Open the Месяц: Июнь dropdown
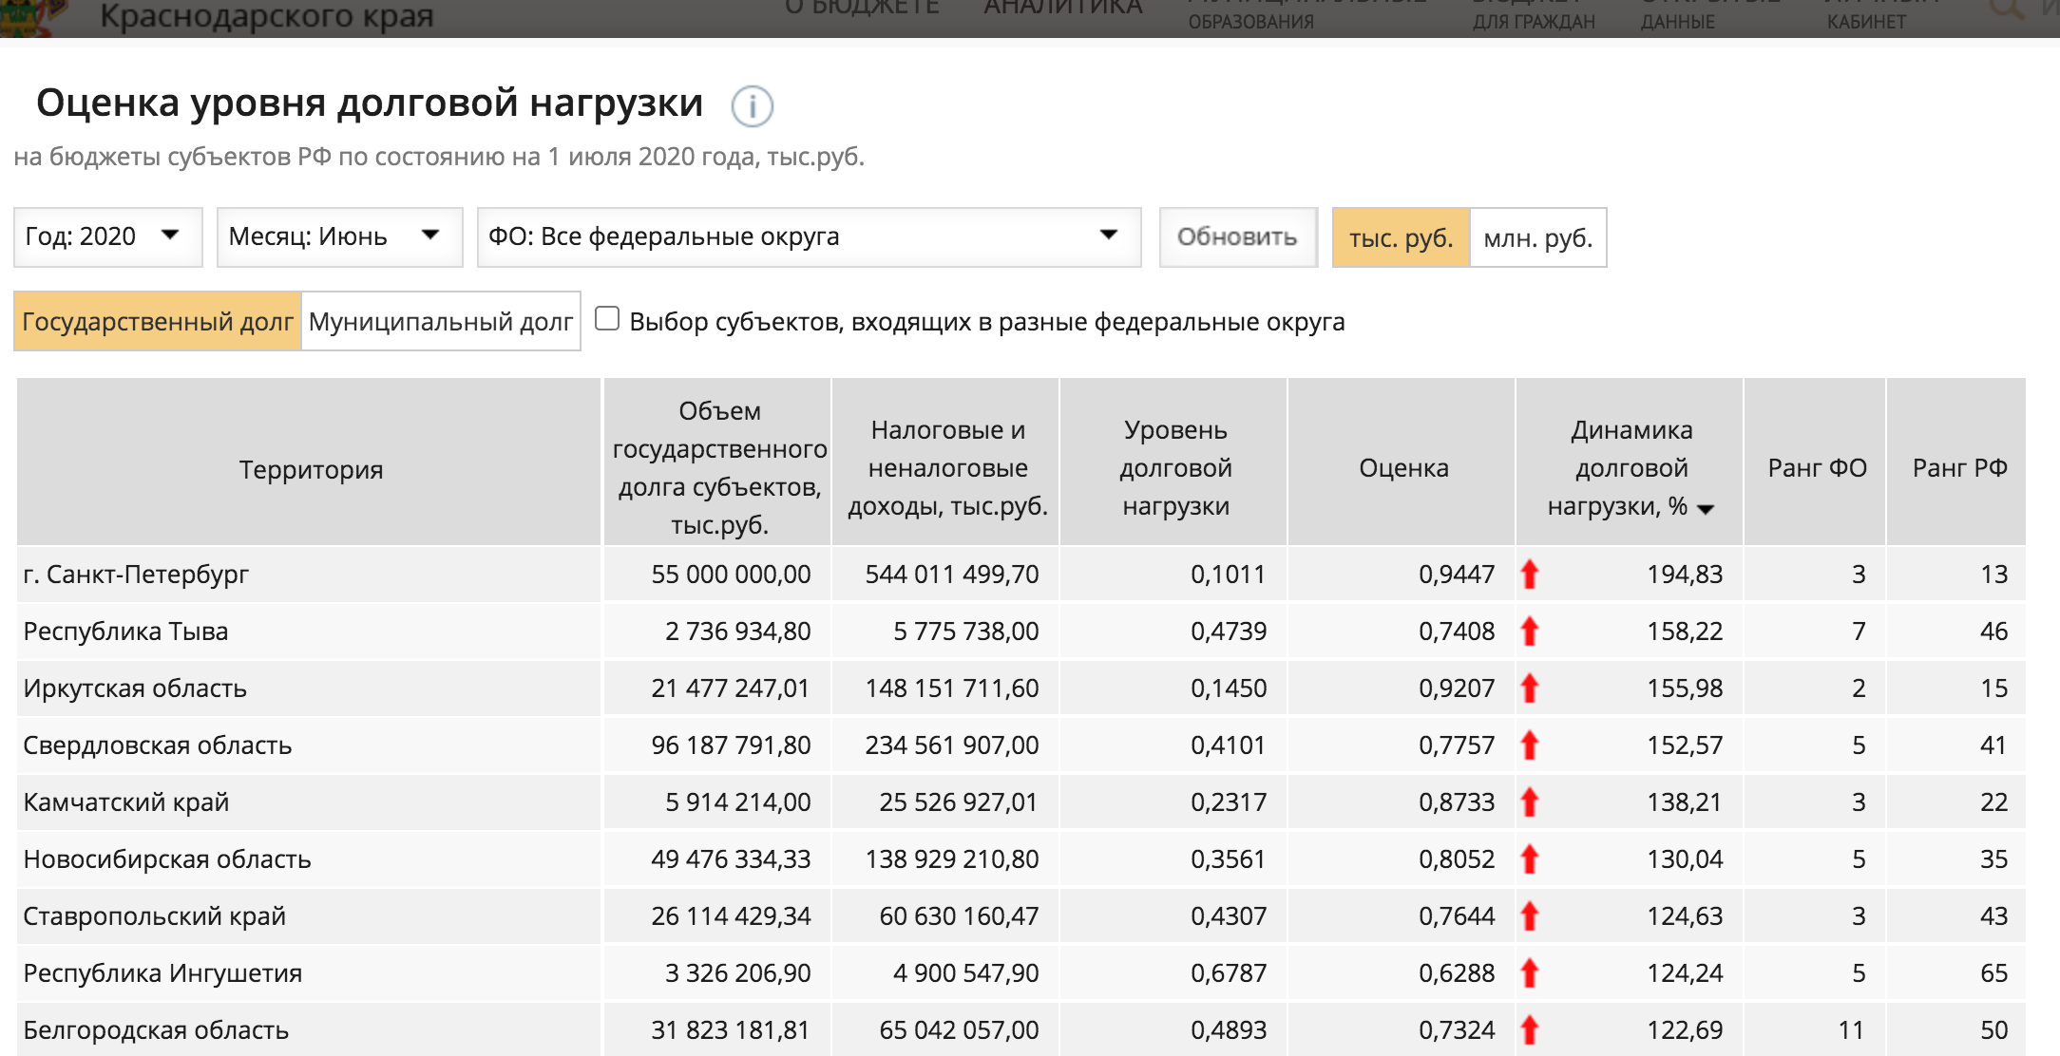Image resolution: width=2060 pixels, height=1056 pixels. (x=339, y=236)
